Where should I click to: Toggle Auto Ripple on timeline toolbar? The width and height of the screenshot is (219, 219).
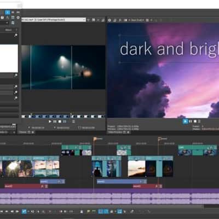[x=111, y=212]
